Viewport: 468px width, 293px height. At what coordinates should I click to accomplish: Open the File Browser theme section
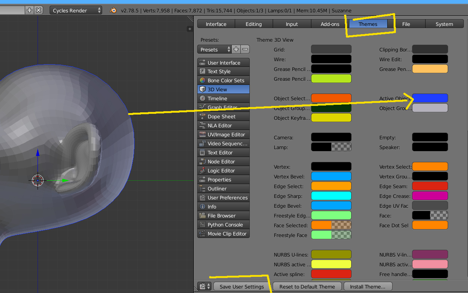tap(223, 216)
